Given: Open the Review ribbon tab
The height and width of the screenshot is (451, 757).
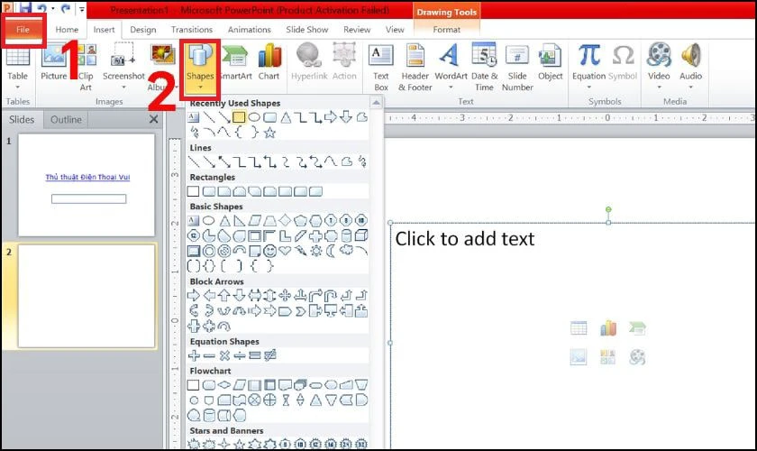Looking at the screenshot, I should (x=357, y=30).
